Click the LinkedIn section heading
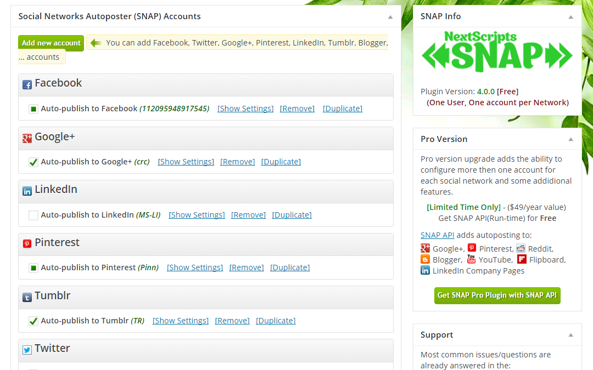 pos(56,189)
